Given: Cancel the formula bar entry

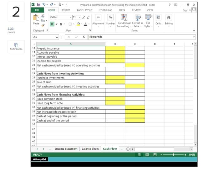Looking at the screenshot, I should point(69,37).
